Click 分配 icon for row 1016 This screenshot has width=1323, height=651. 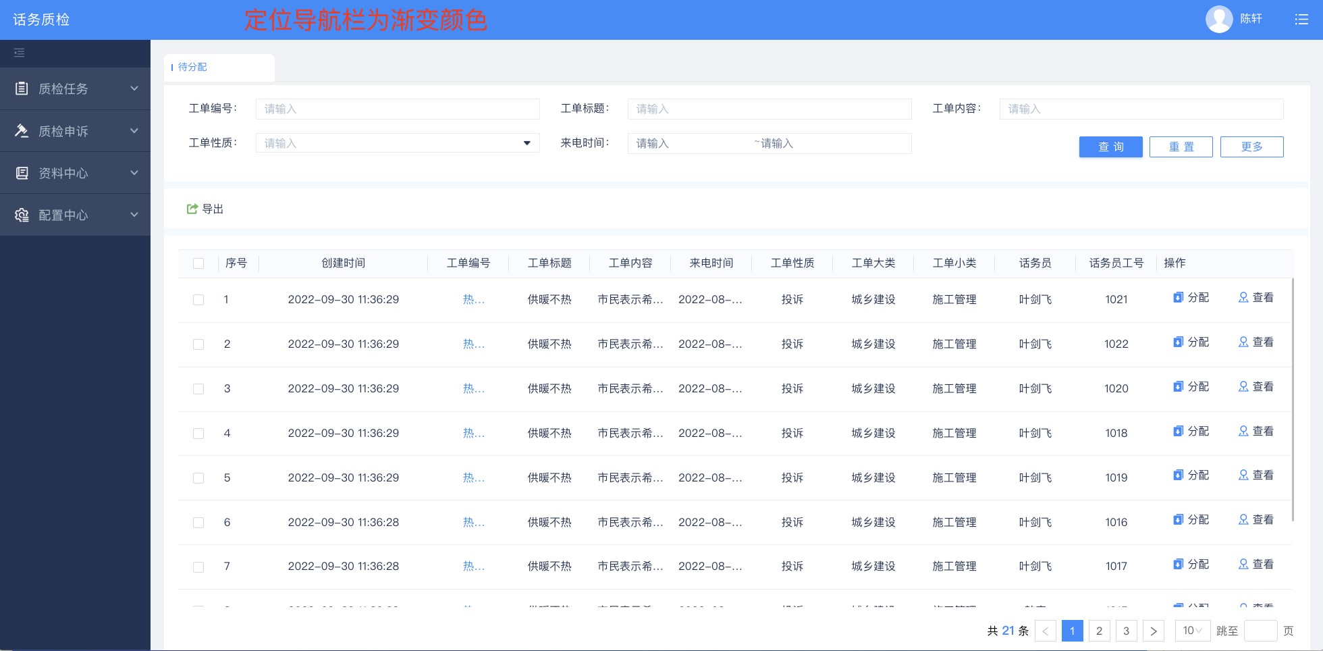click(1178, 519)
